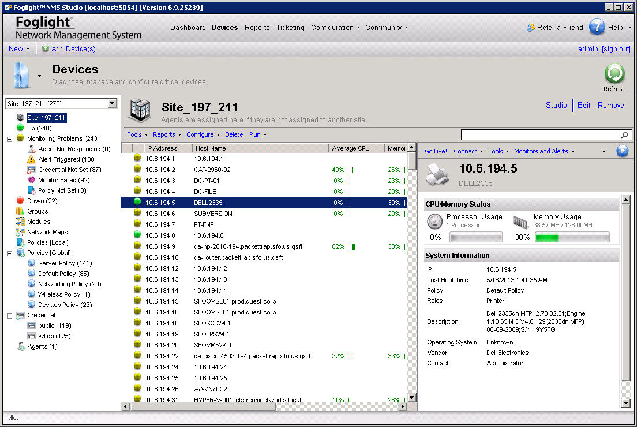Click the Remove link
Viewport: 637px width, 427px height.
(610, 105)
